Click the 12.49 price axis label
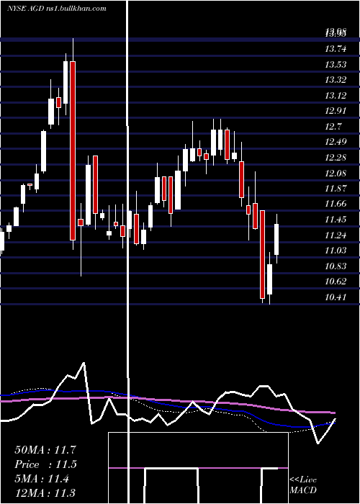 (336, 142)
